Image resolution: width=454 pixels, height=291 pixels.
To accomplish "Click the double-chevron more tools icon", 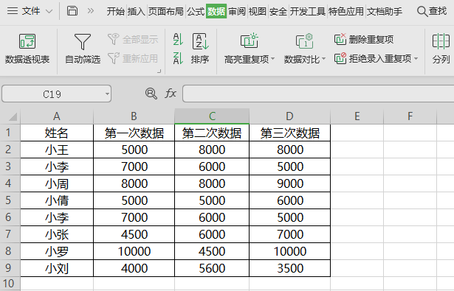I will click(91, 11).
